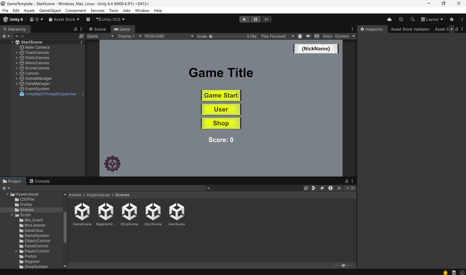Click the Play button in the toolbar
The width and height of the screenshot is (466, 275).
click(244, 19)
